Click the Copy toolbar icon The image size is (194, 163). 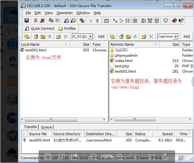tap(51, 20)
